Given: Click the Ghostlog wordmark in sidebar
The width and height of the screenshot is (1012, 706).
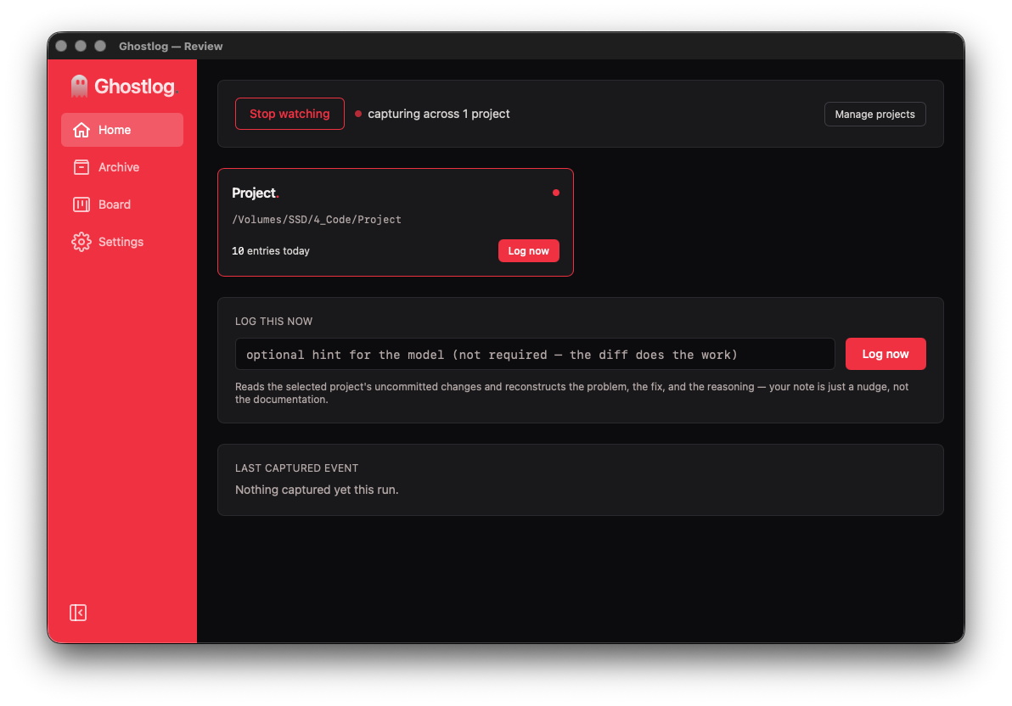Looking at the screenshot, I should [134, 87].
